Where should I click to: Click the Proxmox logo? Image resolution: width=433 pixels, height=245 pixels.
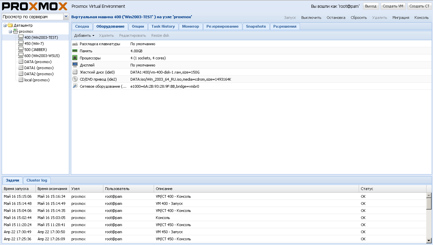[35, 6]
